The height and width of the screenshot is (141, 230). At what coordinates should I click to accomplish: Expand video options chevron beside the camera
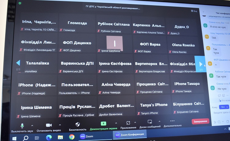click(60, 125)
